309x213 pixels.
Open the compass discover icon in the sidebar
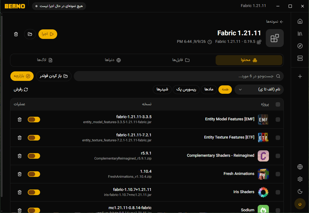click(300, 46)
